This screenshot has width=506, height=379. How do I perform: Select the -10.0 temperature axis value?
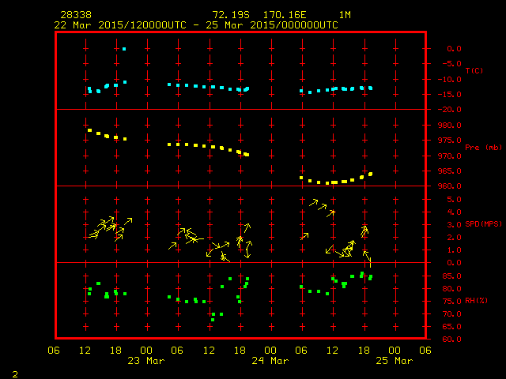(450, 79)
